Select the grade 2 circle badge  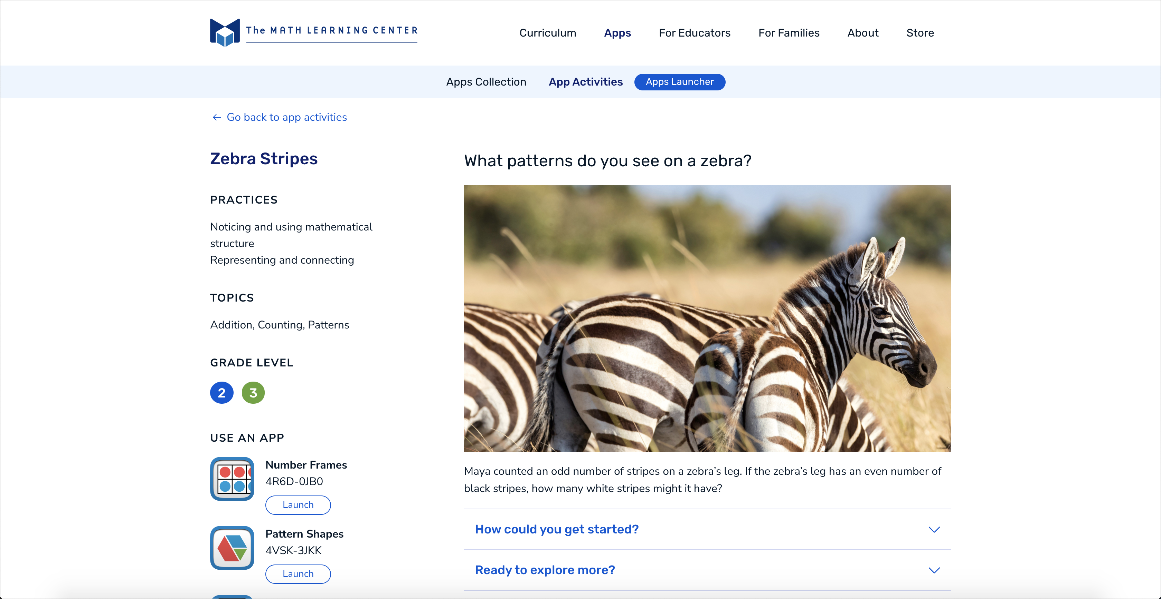click(222, 392)
